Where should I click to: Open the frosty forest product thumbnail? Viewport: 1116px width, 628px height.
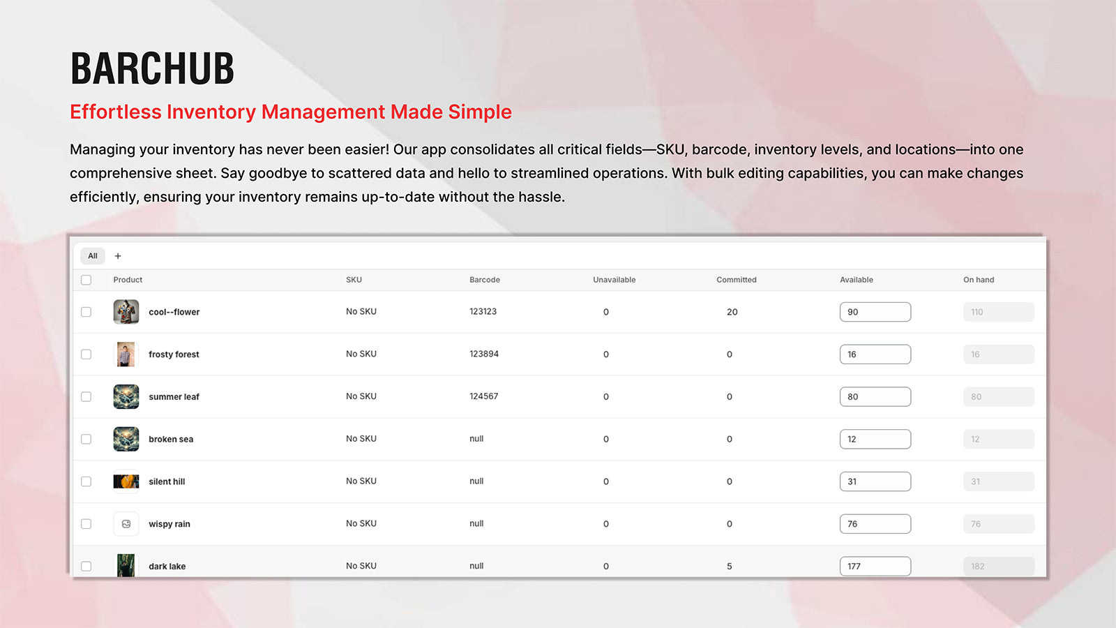click(126, 354)
